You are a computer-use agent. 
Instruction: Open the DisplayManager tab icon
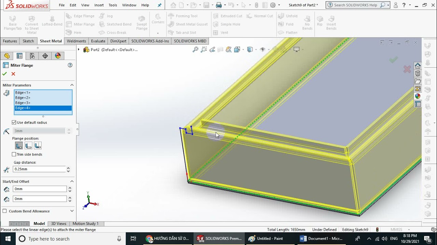tap(58, 56)
